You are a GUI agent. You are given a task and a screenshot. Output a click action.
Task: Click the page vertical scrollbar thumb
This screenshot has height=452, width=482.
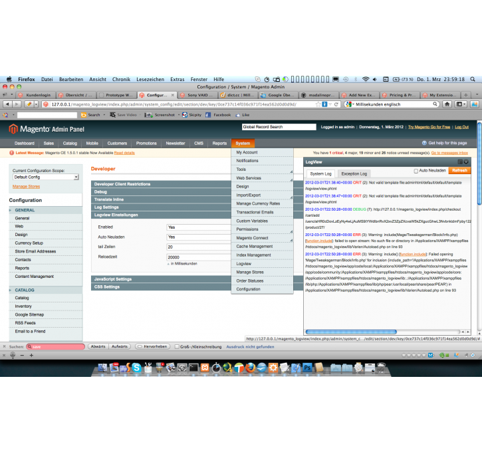click(x=479, y=163)
